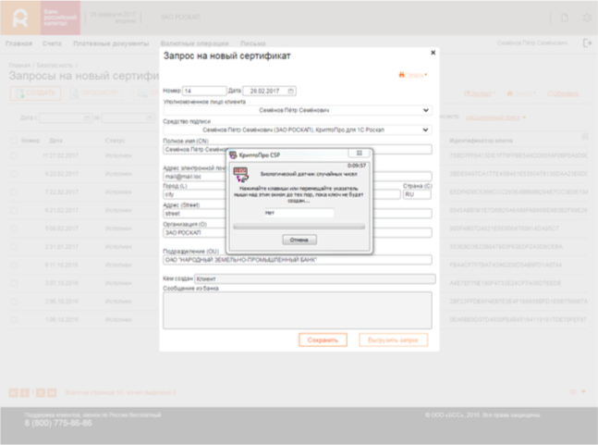Click the Страна (C) field with RU
The height and width of the screenshot is (445, 598).
[x=417, y=194]
